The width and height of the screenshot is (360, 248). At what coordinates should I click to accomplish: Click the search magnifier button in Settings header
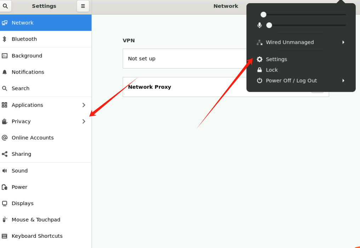pos(5,6)
